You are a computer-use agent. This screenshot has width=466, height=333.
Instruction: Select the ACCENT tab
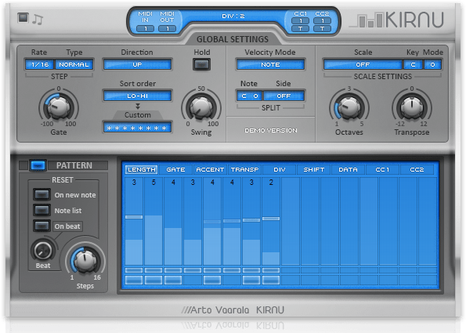click(x=210, y=169)
